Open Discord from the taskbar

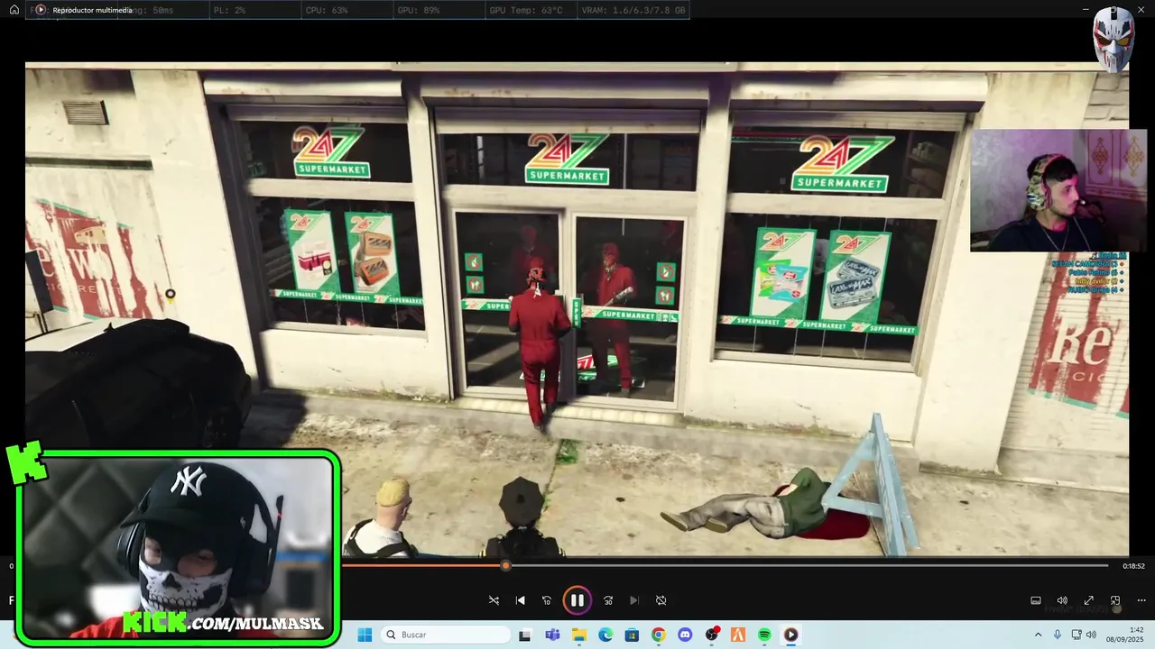point(685,635)
